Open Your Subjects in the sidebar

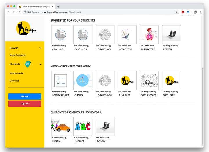point(18,55)
